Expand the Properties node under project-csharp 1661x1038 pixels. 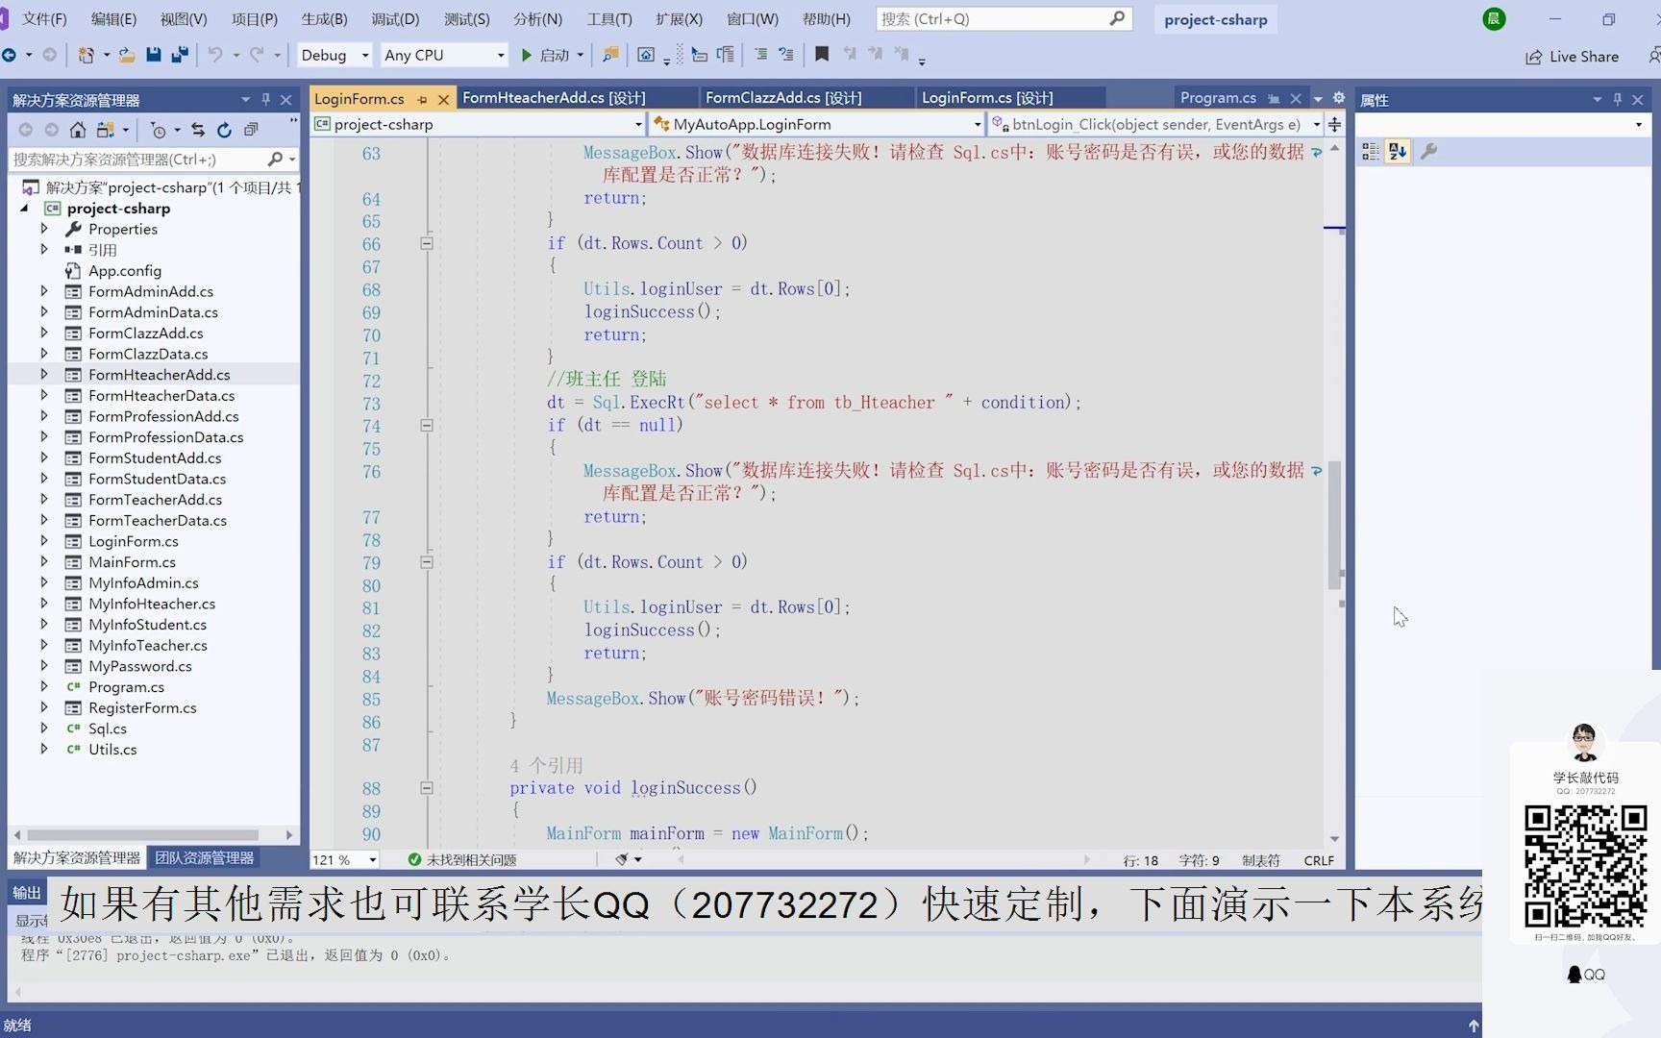click(x=44, y=229)
